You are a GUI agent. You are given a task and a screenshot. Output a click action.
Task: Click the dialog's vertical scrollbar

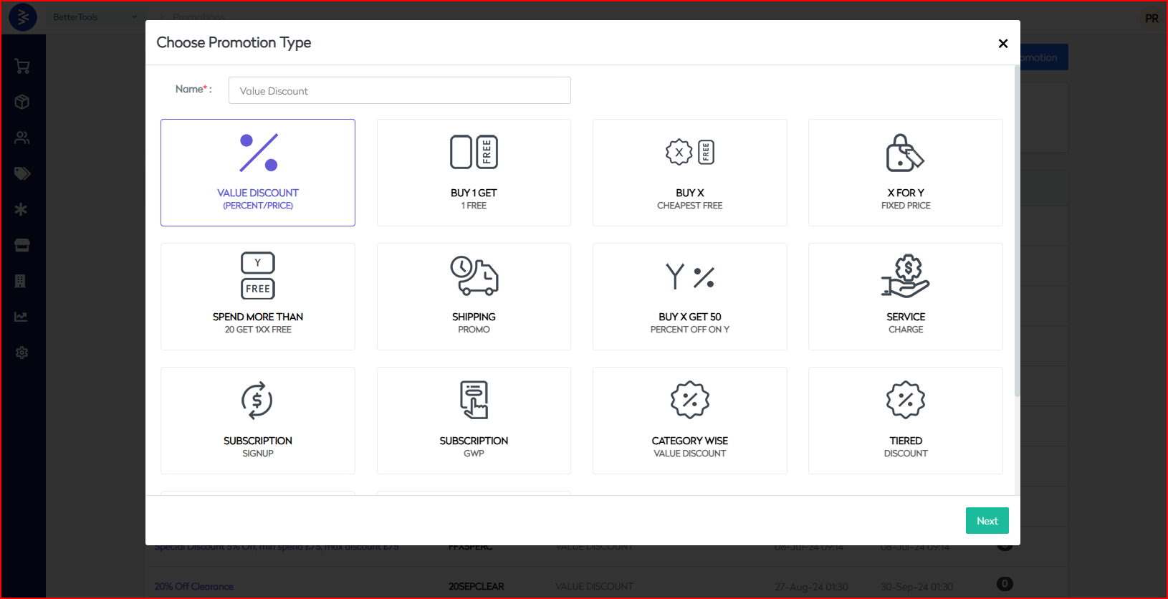click(x=1017, y=229)
